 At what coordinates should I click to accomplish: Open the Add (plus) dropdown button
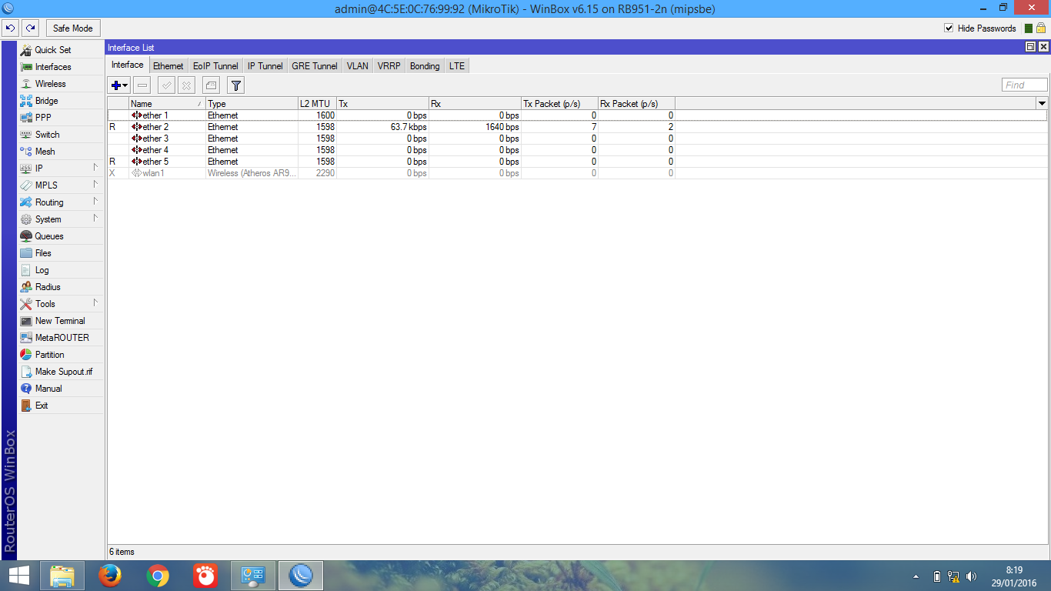click(119, 85)
